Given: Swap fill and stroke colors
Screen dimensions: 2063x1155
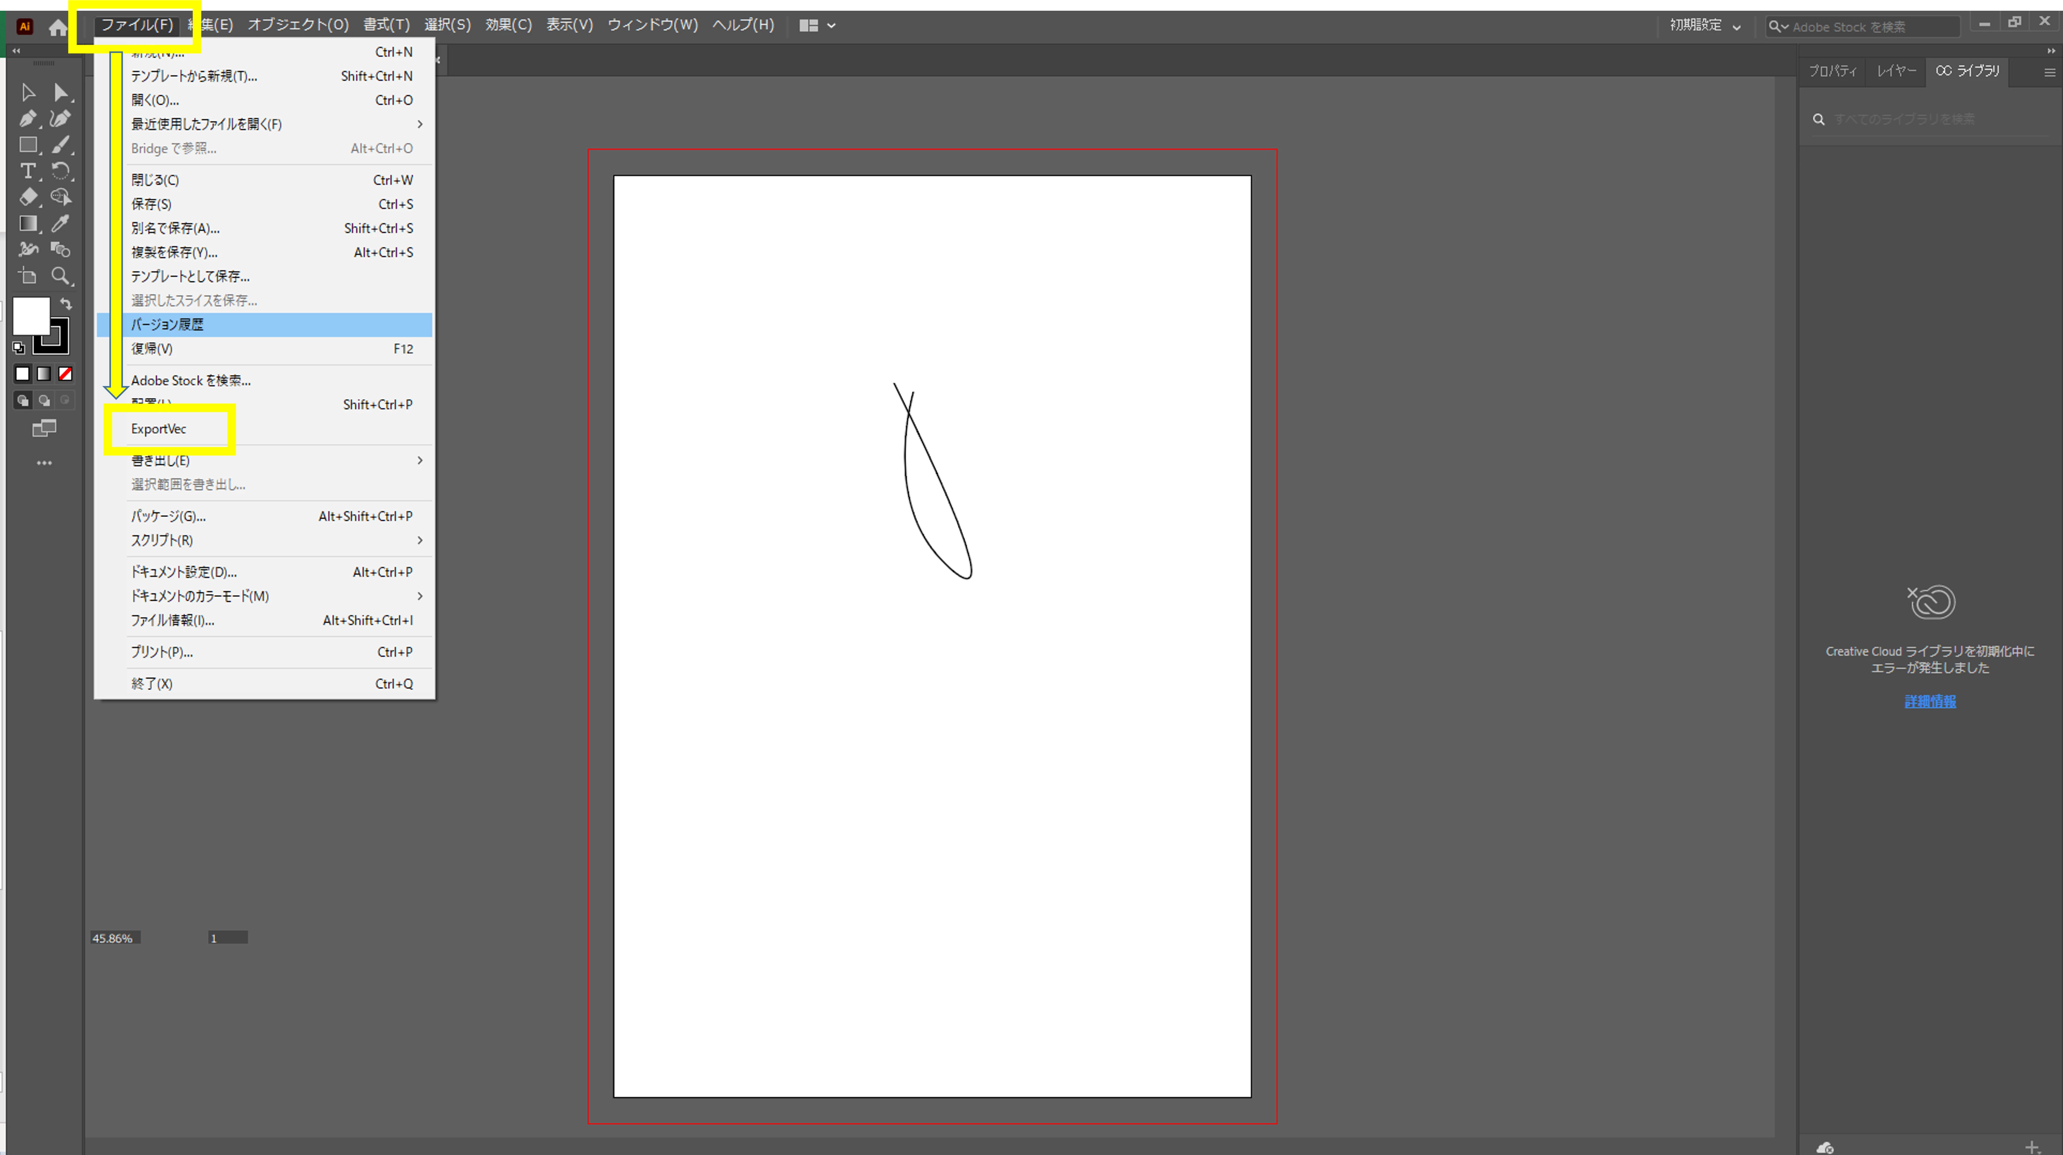Looking at the screenshot, I should (67, 303).
